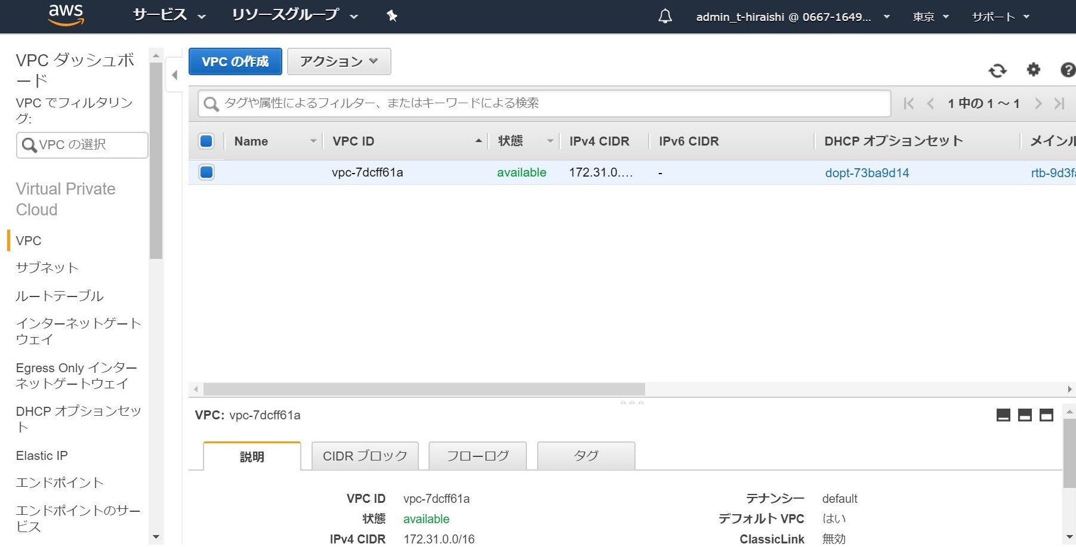Open the サービス dropdown menu
The width and height of the screenshot is (1076, 547).
[169, 15]
